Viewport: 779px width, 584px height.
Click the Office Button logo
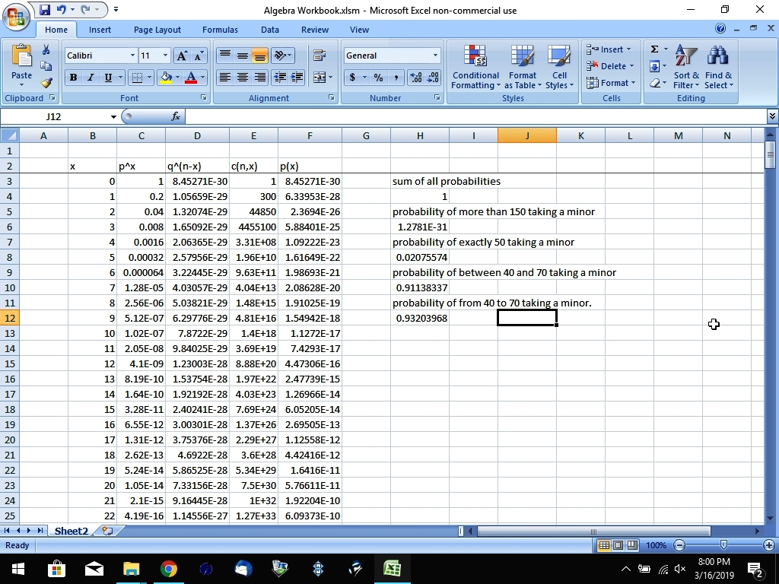(16, 17)
